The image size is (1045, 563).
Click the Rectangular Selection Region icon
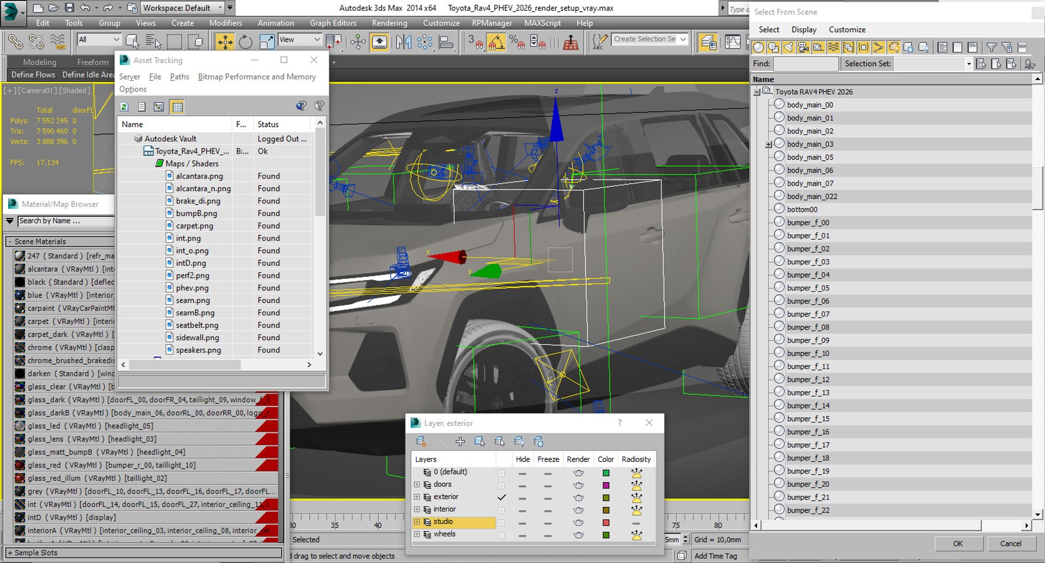[x=175, y=42]
